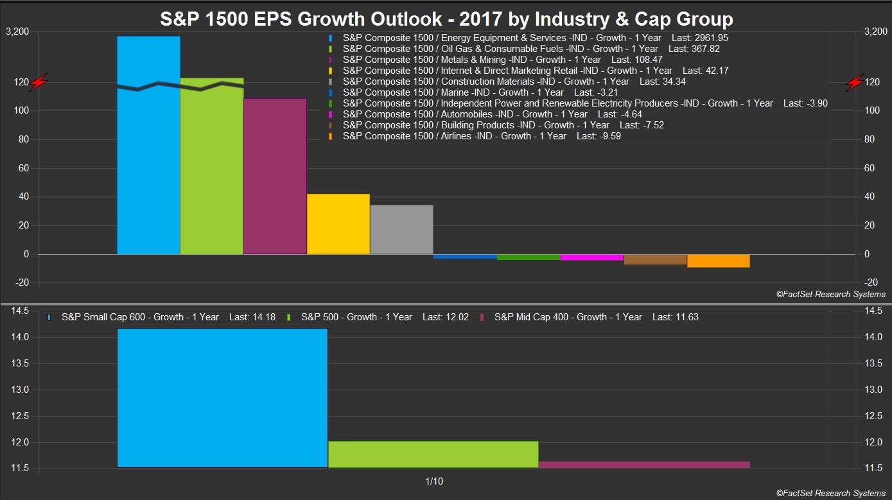The height and width of the screenshot is (500, 892).
Task: Click the Construction Materials legend entry
Action: point(514,82)
